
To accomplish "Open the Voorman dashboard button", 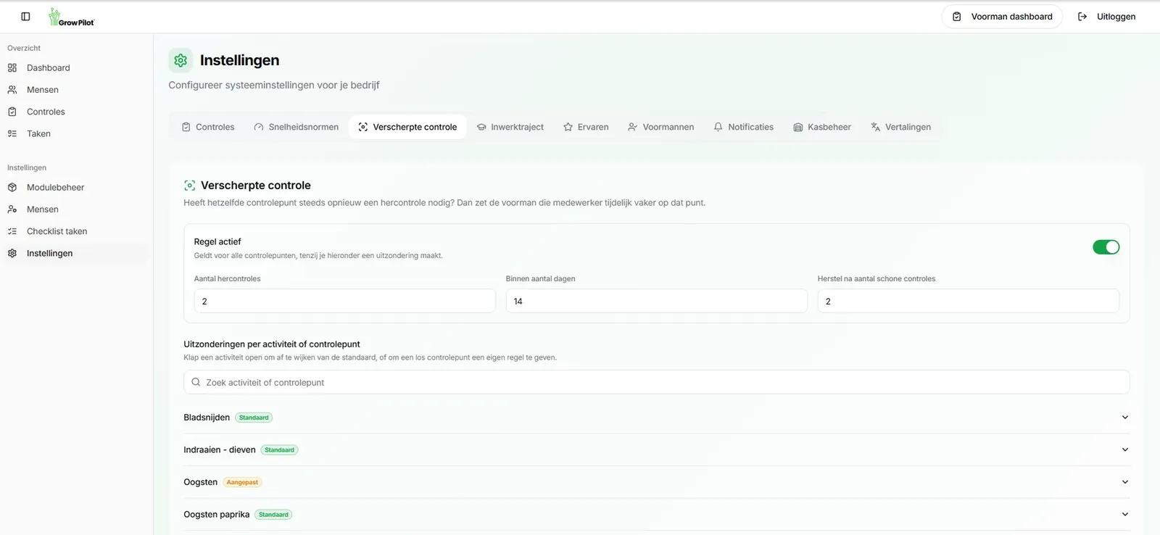I will point(1002,17).
